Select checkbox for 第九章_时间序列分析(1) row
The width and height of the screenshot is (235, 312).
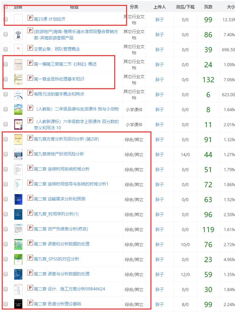coord(6,214)
